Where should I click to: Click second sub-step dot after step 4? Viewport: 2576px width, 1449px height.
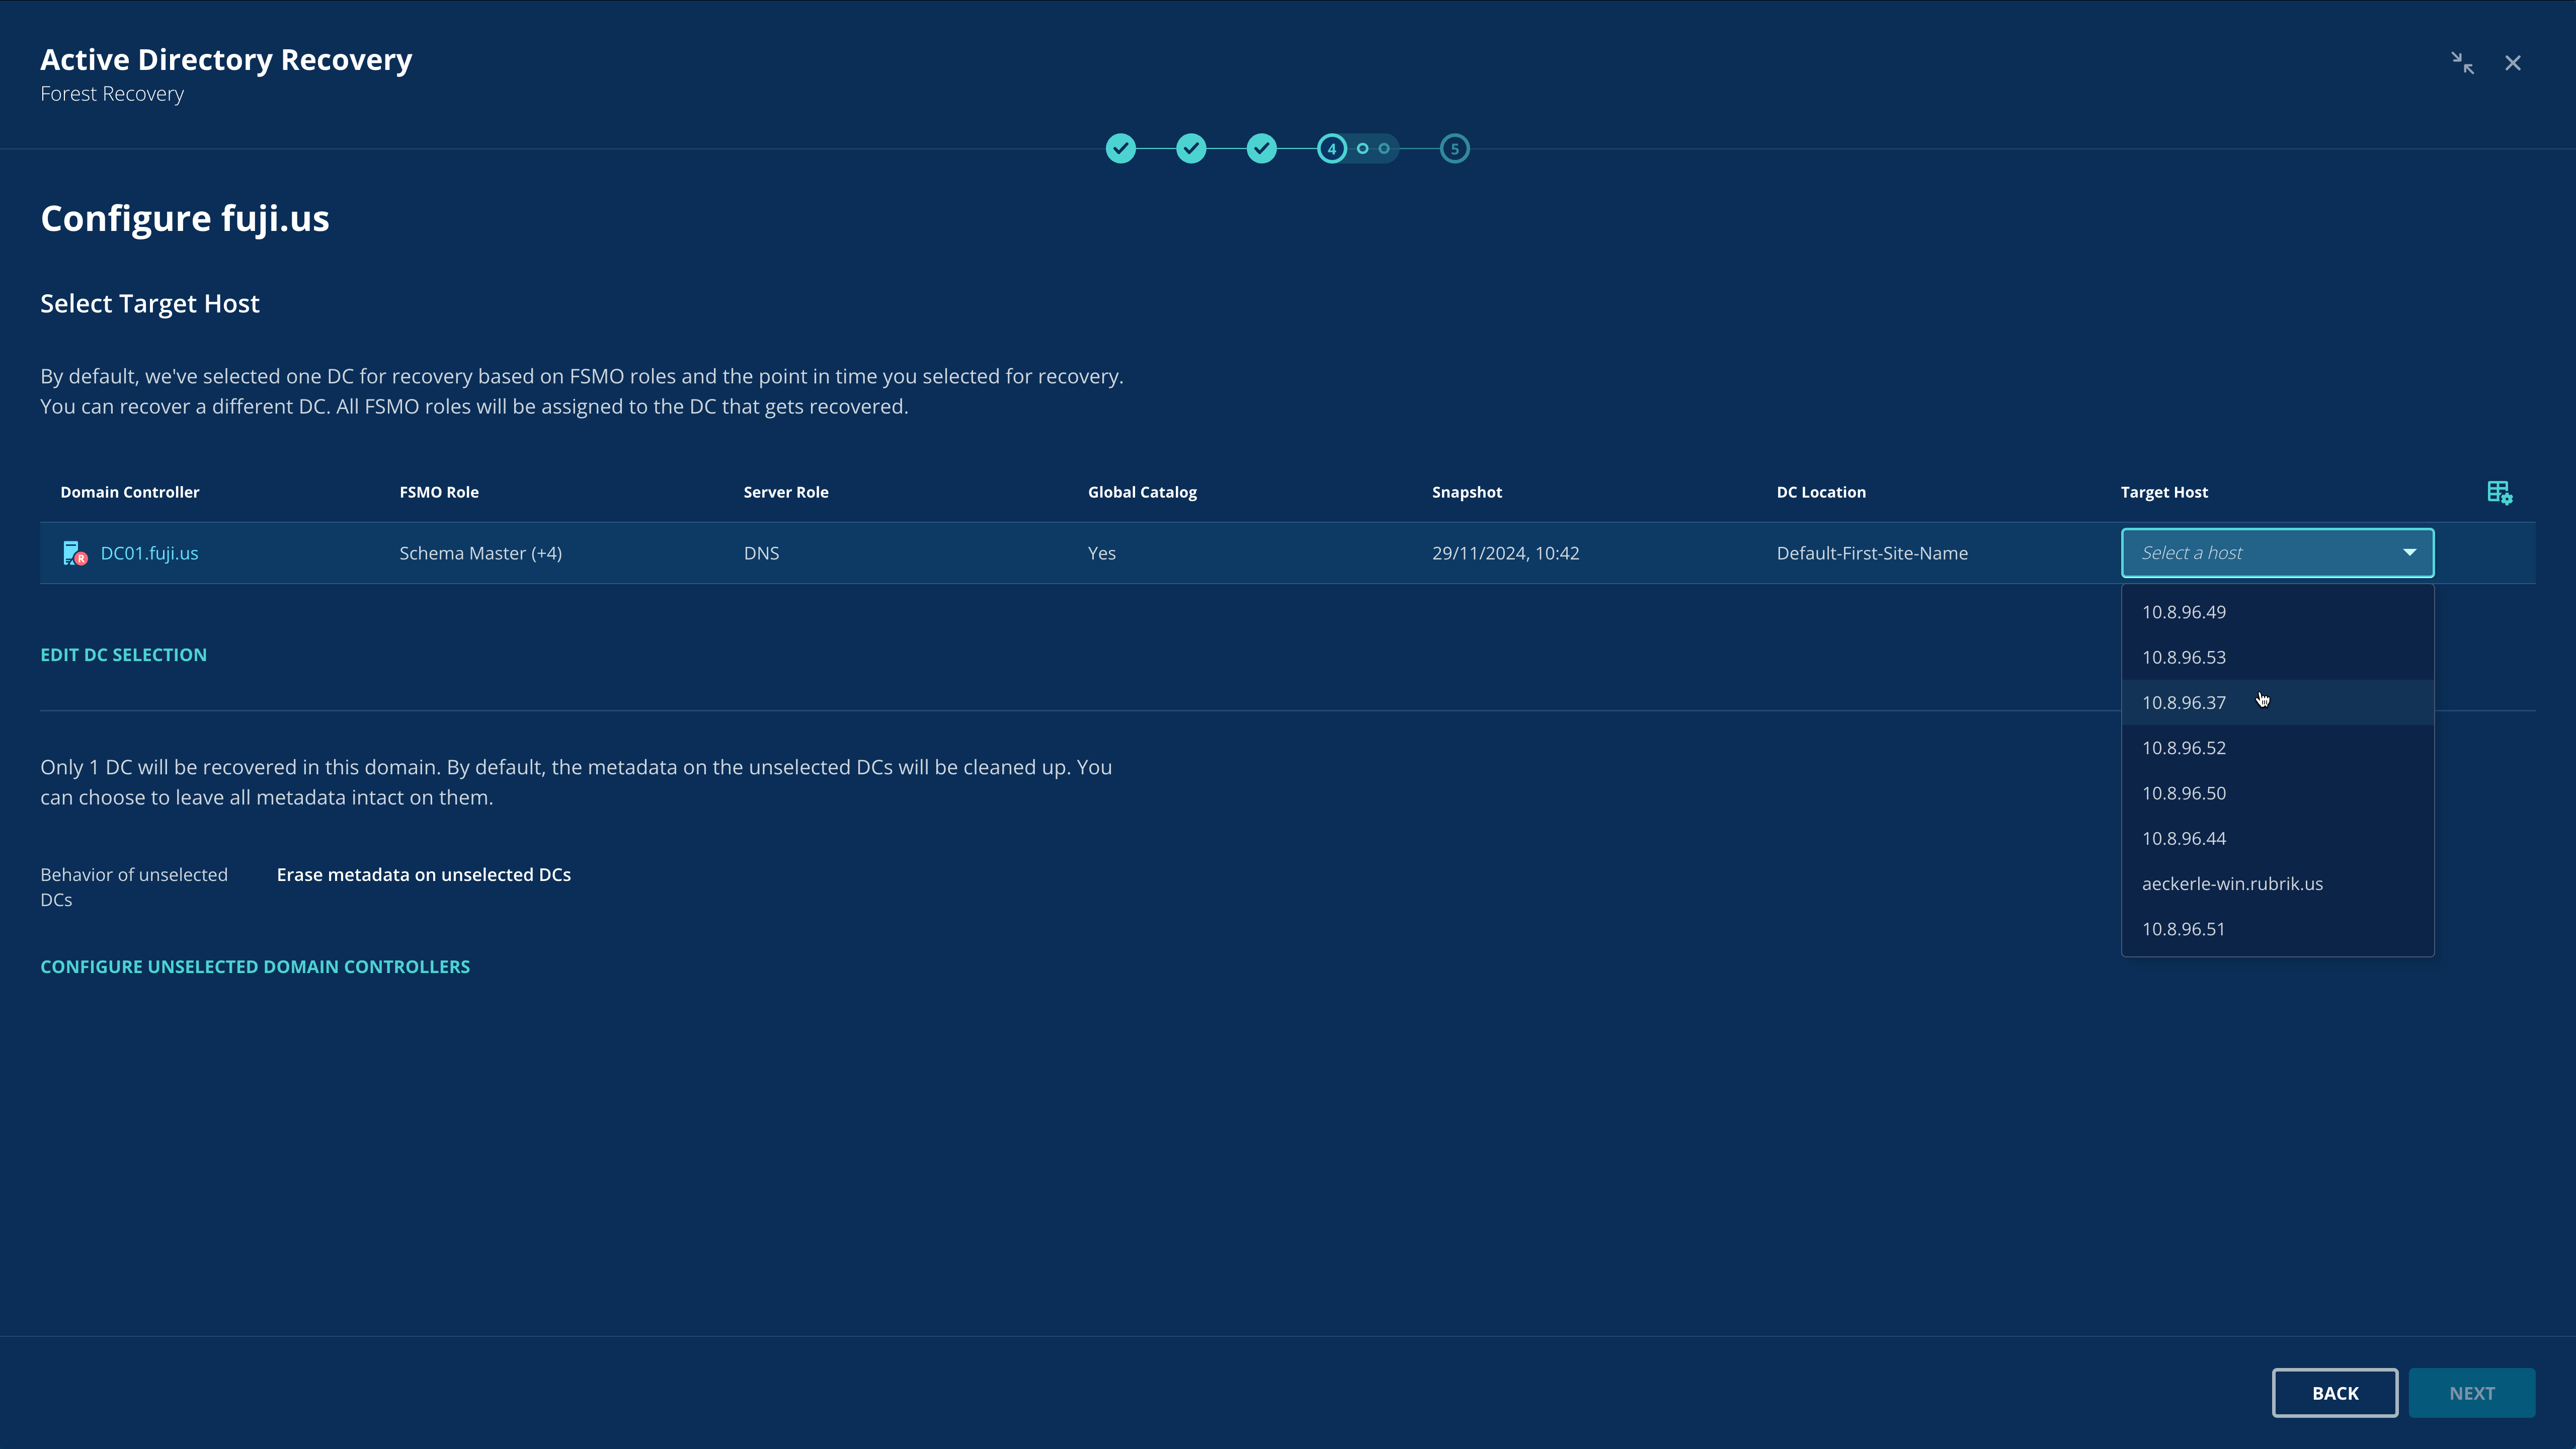coord(1384,148)
